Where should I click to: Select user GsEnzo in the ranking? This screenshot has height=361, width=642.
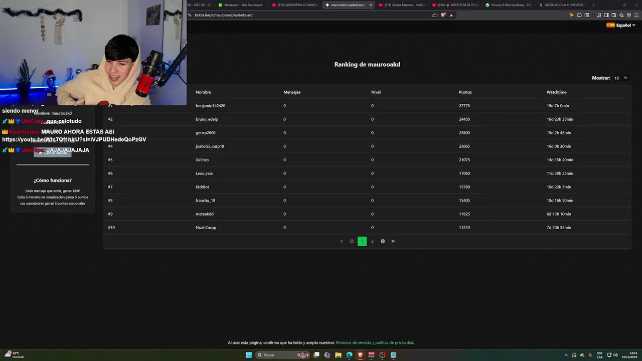[x=202, y=160]
